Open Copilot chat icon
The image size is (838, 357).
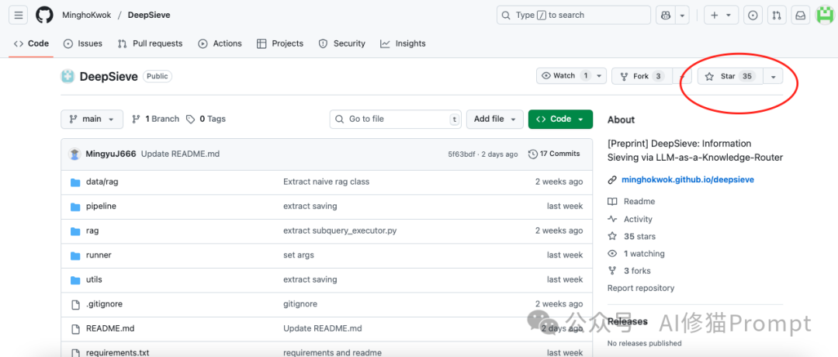666,15
